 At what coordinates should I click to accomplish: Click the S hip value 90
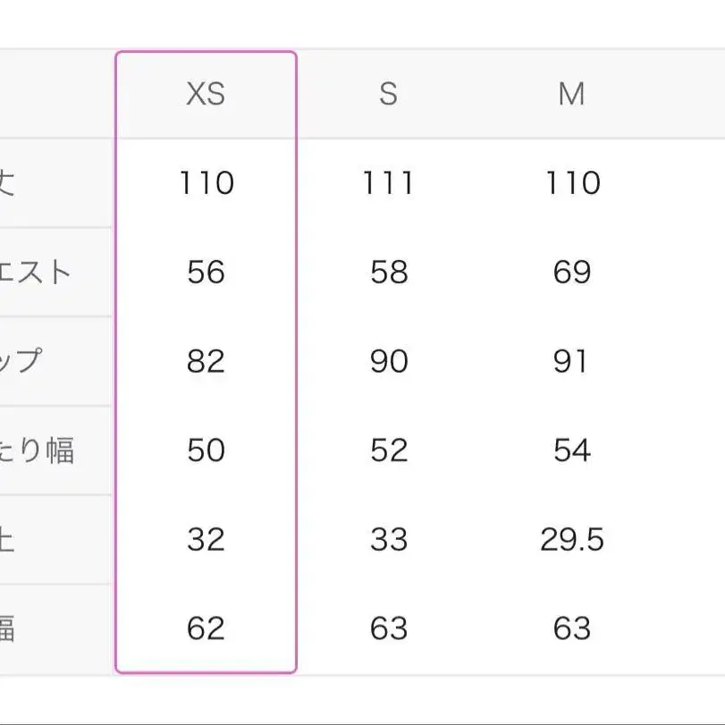pyautogui.click(x=388, y=361)
